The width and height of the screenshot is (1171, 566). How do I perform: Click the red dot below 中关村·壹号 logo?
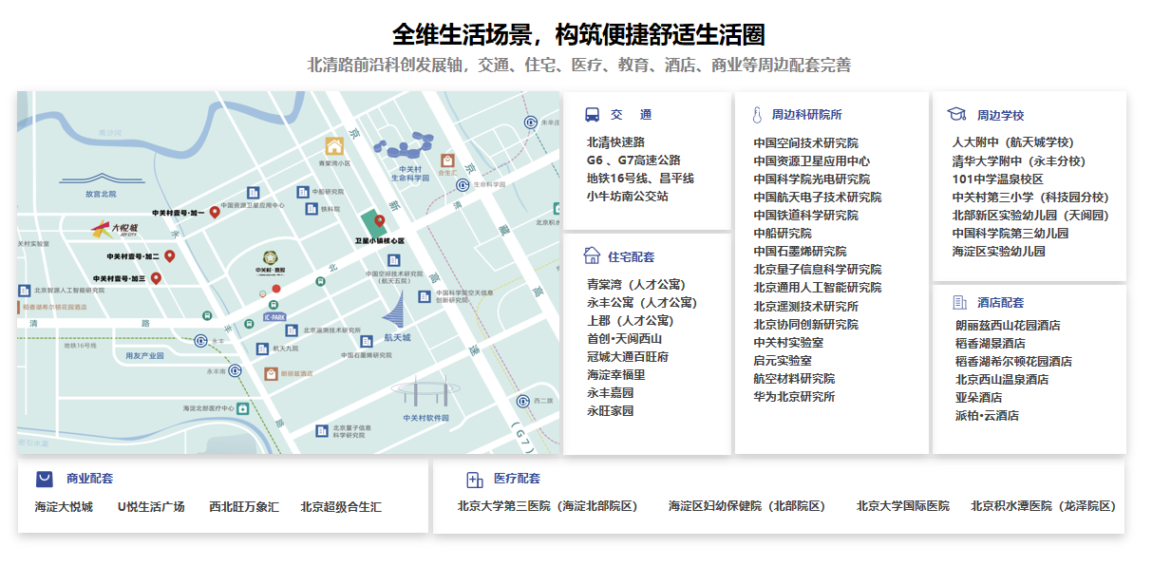click(276, 289)
